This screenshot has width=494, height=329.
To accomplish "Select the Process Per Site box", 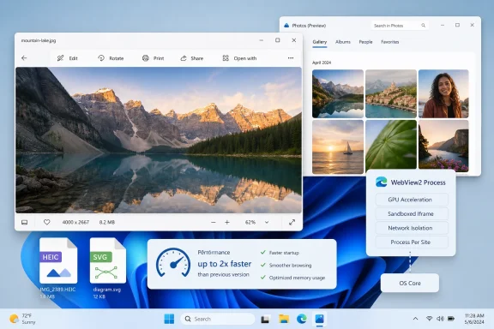I will 412,242.
